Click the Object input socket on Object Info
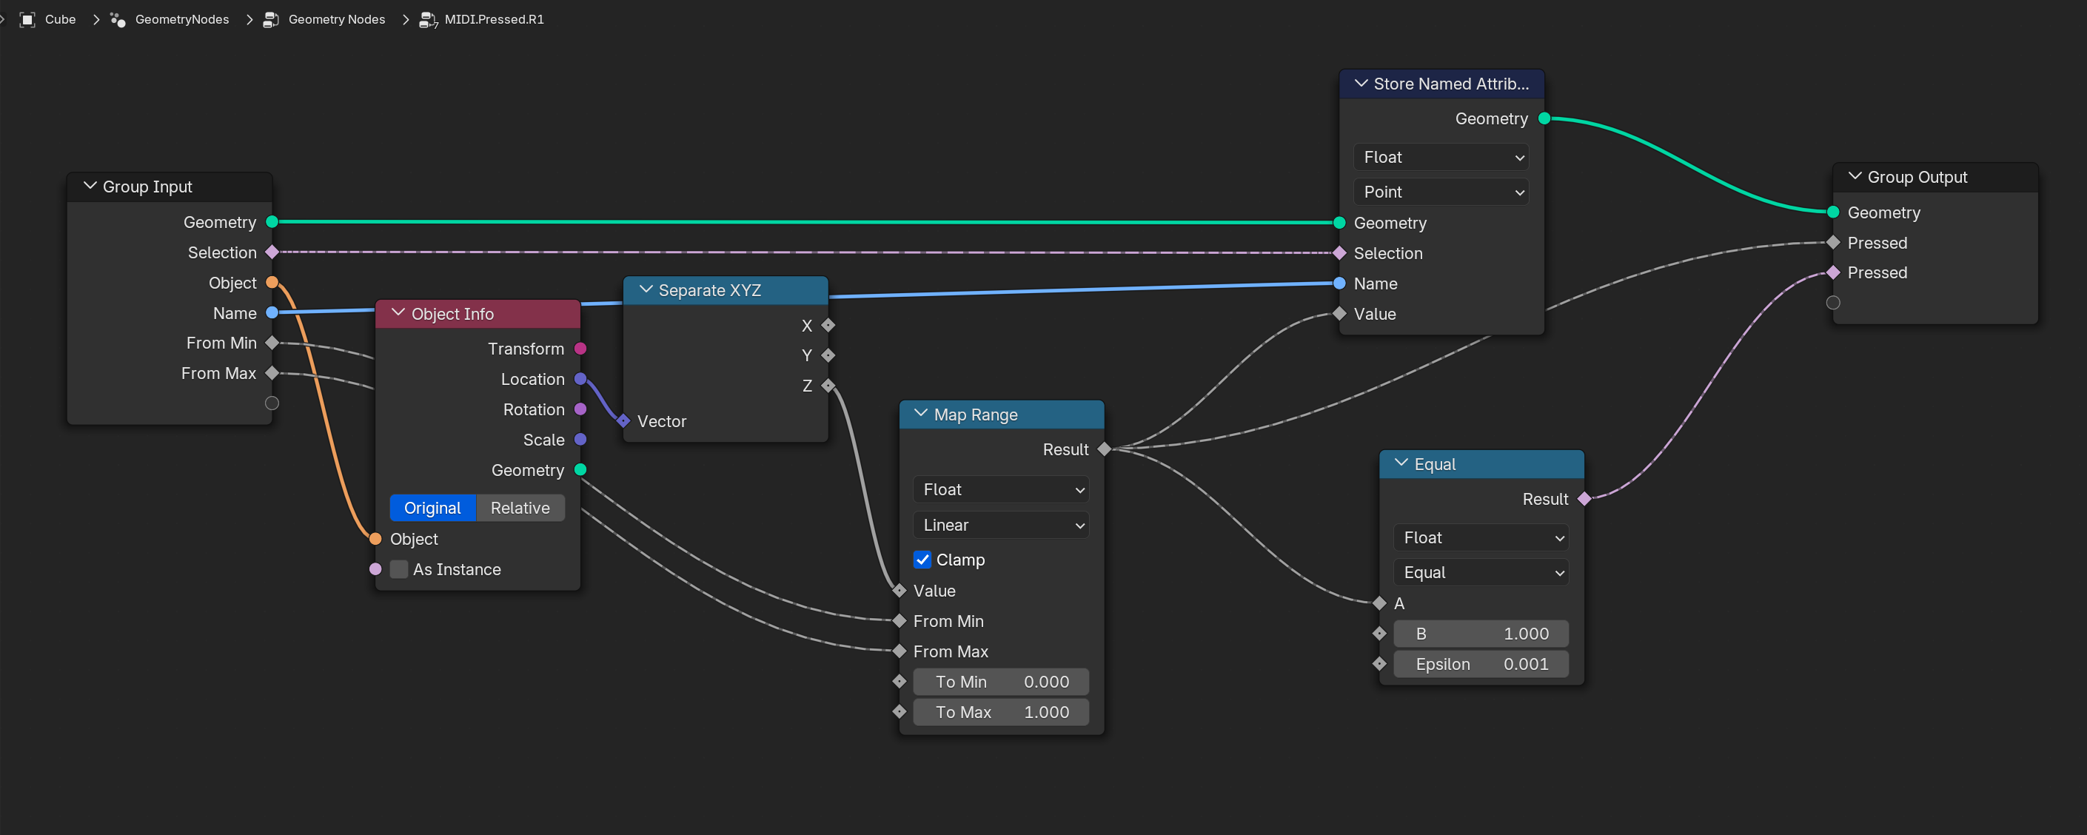 pos(375,539)
